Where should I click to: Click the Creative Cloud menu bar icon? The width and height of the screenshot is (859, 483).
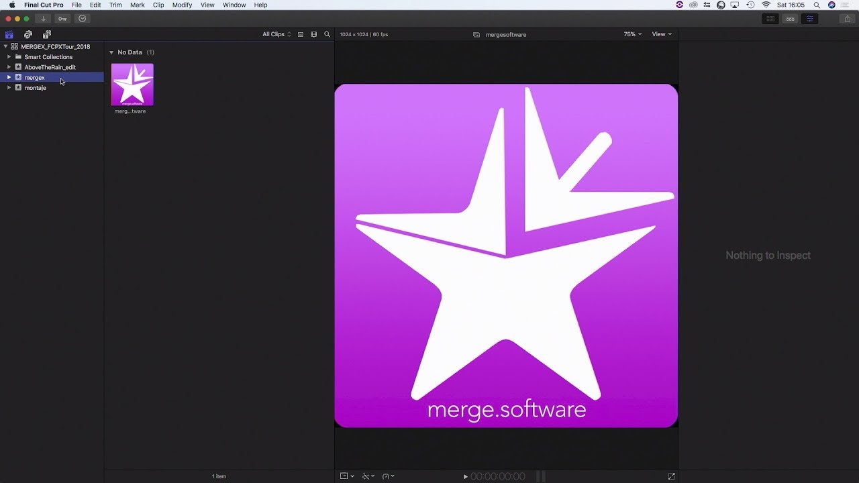[693, 5]
